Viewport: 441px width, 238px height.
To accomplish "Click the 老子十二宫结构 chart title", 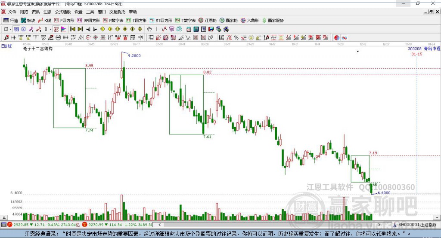I will [x=38, y=49].
